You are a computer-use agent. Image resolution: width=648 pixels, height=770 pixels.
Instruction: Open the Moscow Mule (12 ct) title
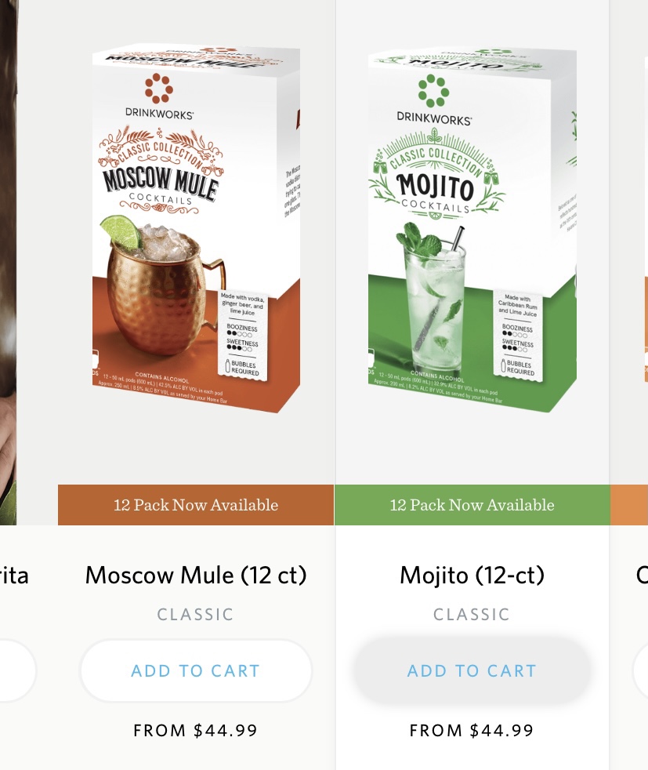196,575
